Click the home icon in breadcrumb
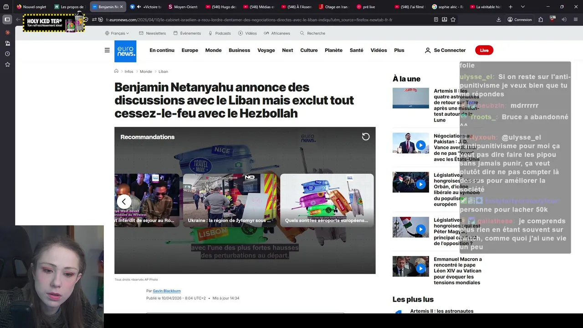Viewport: 583px width, 328px height. (x=116, y=71)
